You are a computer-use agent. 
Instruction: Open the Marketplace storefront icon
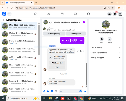pyautogui.click(x=75, y=14)
